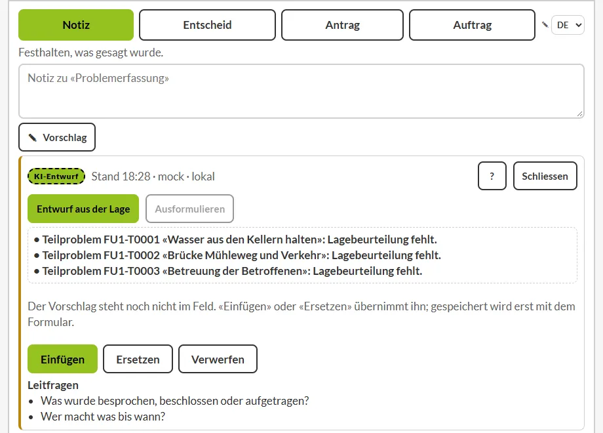Click the Stand 18:28 · mock · lokal status
This screenshot has height=433, width=603.
pyautogui.click(x=153, y=176)
